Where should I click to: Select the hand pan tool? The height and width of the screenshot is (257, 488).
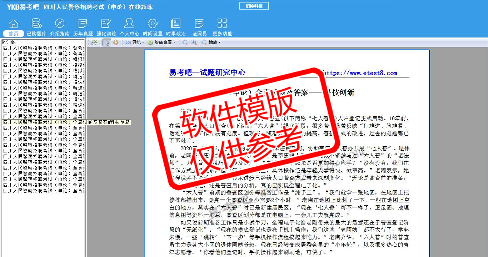[115, 42]
